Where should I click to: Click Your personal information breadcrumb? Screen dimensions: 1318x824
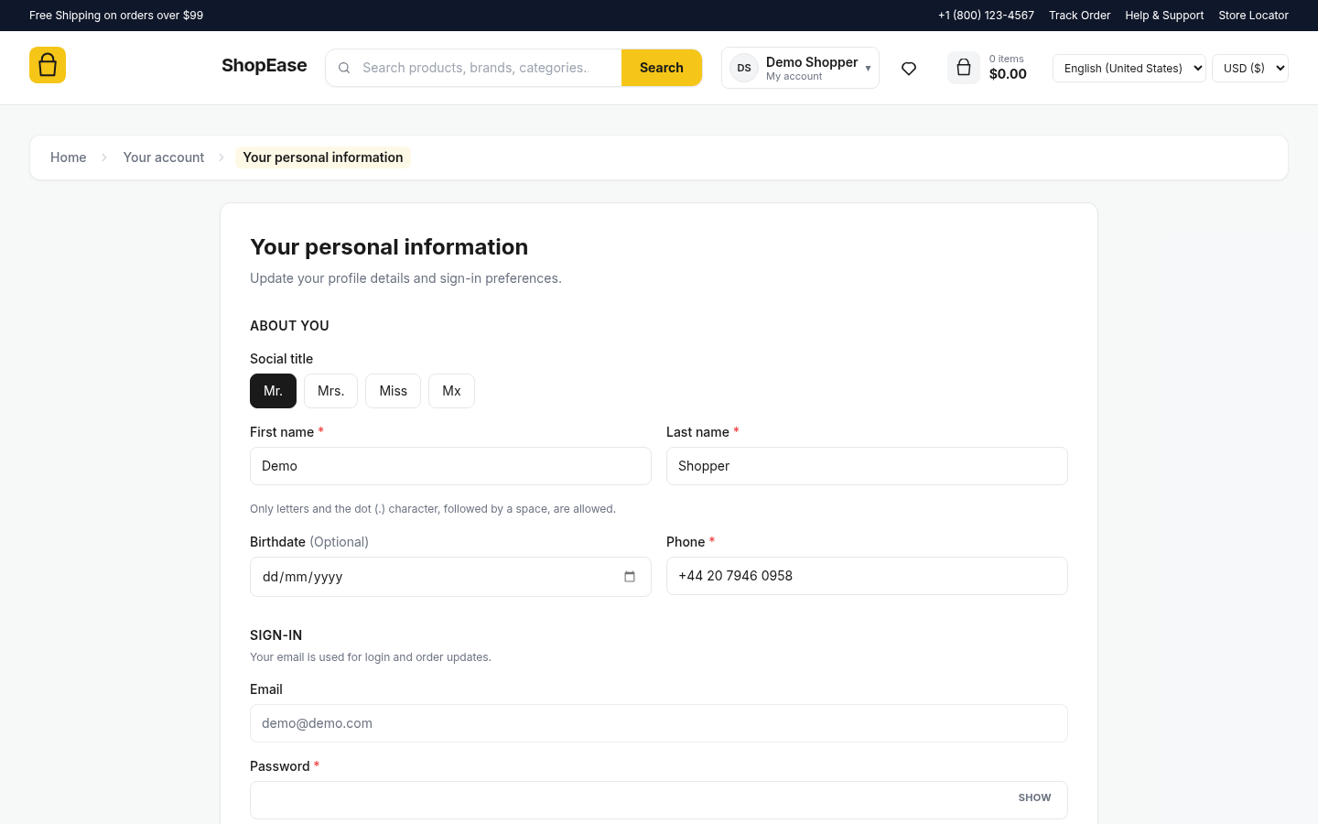[323, 157]
